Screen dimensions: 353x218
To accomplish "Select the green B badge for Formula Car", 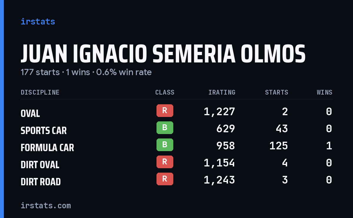I will (x=165, y=145).
